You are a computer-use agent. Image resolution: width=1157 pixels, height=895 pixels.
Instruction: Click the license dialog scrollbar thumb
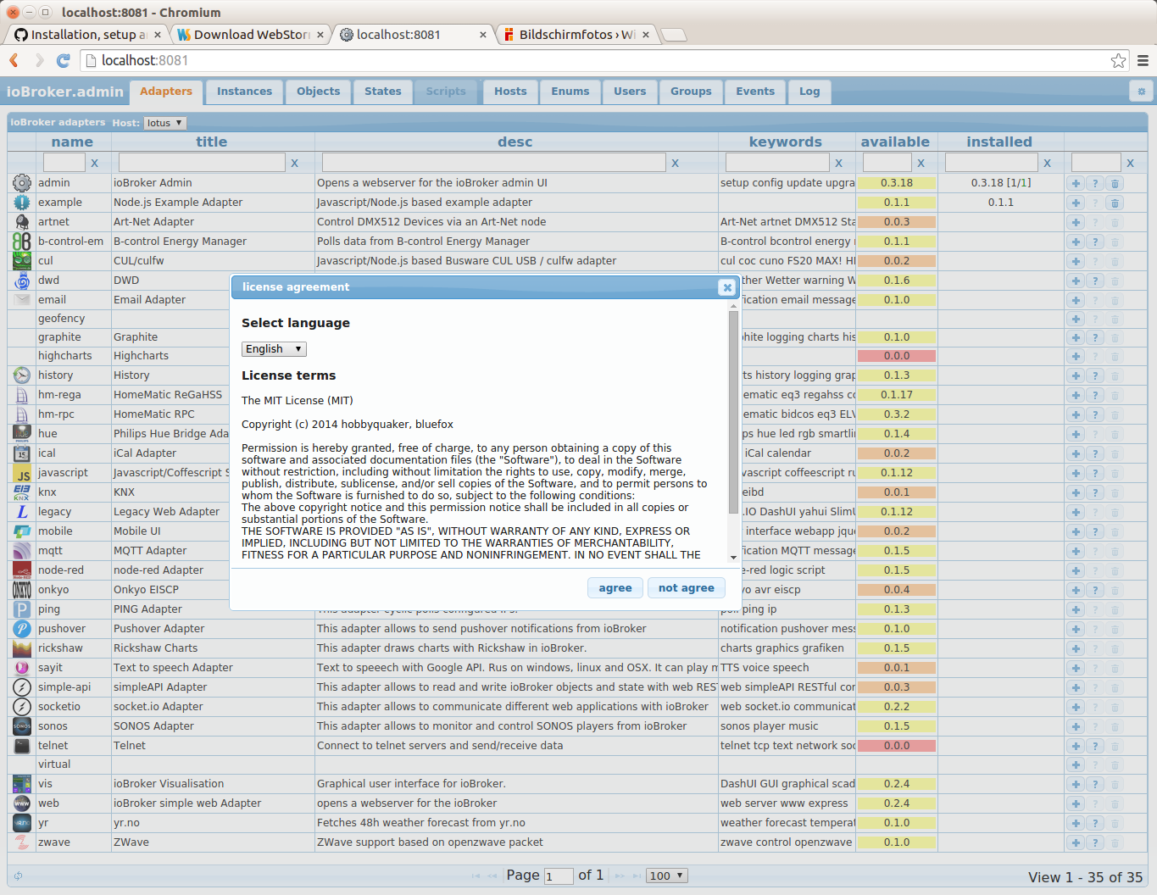733,412
